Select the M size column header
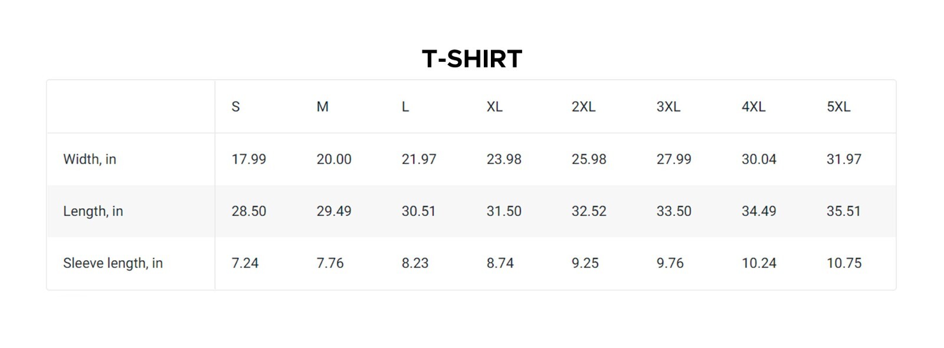 tap(322, 107)
